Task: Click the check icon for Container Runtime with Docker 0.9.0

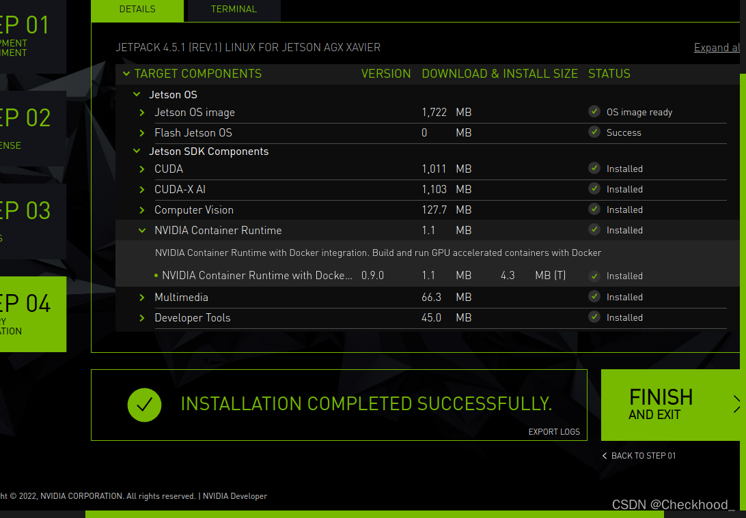Action: (x=594, y=276)
